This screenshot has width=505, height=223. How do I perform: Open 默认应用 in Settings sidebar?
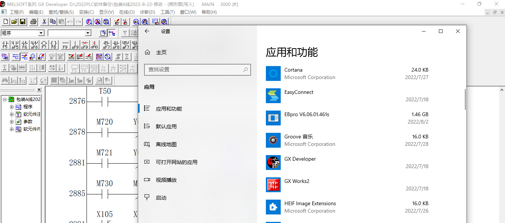[166, 127]
